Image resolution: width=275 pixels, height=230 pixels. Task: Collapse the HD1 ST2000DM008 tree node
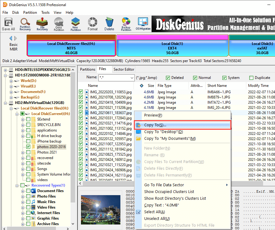[x=5, y=76]
